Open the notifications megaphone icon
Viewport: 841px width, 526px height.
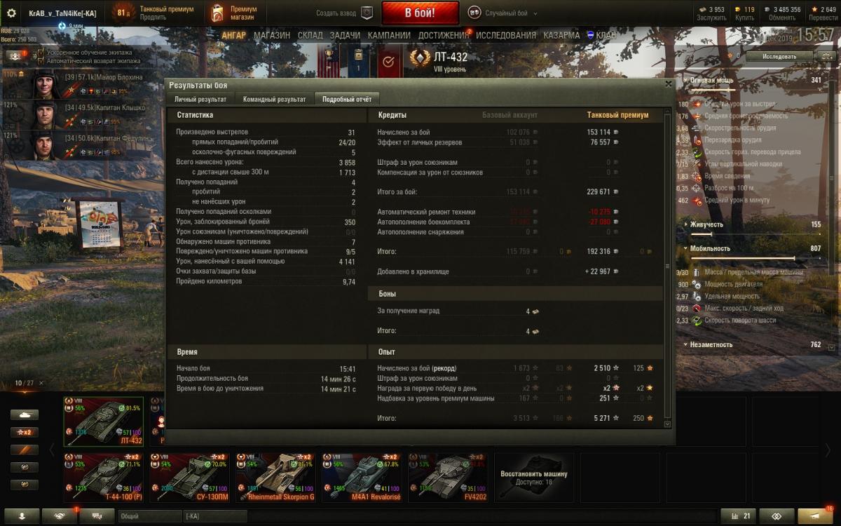815,515
